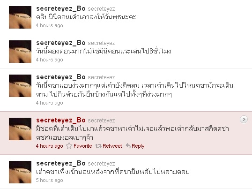Click secreteyez_Bo username in the first tweet
Image resolution: width=252 pixels, height=189 pixels.
coord(61,9)
